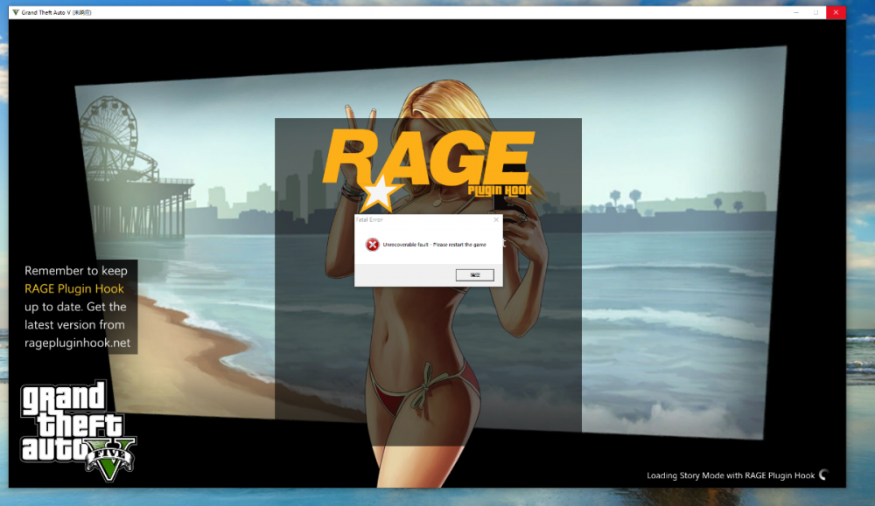Viewport: 875px width, 506px height.
Task: Click 'Loading Story Mode with RAGE Plugin Hook' text
Action: pyautogui.click(x=731, y=475)
